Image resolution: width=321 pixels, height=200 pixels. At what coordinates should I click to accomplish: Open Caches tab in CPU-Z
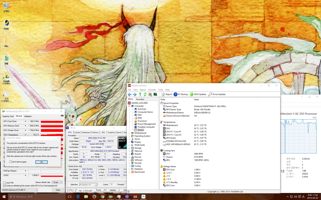pyautogui.click(x=77, y=132)
